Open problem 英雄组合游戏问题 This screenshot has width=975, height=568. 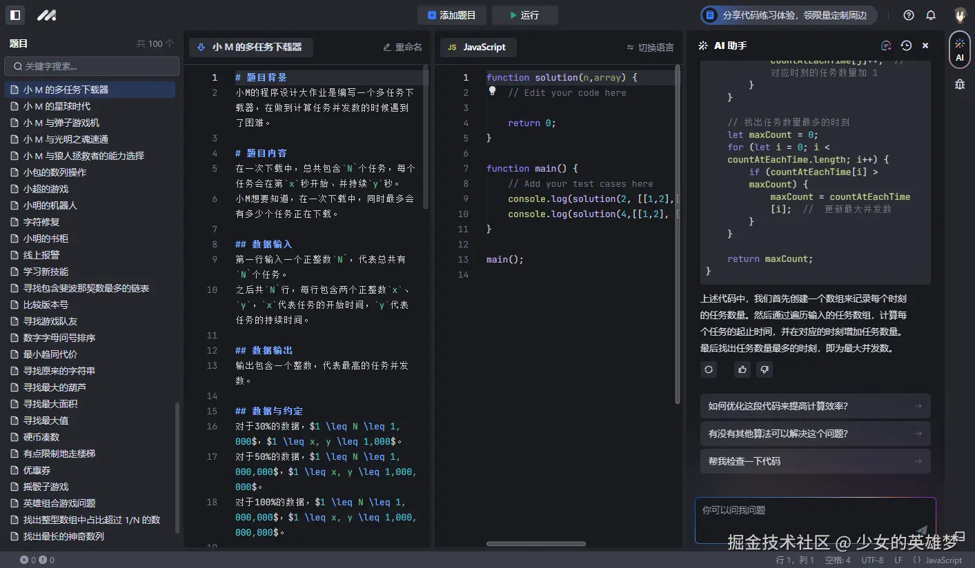coord(90,503)
